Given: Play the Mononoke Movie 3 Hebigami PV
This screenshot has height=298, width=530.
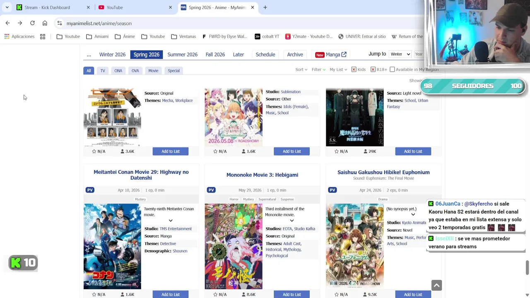Looking at the screenshot, I should coord(211,190).
